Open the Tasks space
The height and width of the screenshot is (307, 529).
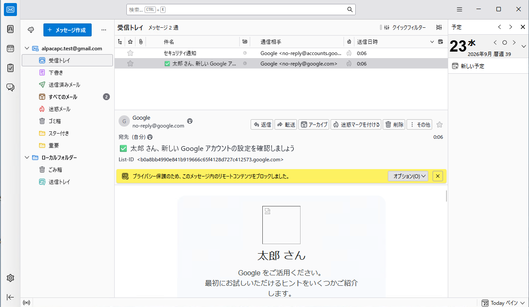[10, 68]
